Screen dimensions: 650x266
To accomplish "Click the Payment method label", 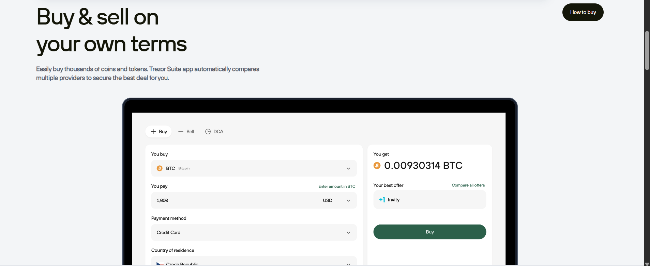I will 169,218.
